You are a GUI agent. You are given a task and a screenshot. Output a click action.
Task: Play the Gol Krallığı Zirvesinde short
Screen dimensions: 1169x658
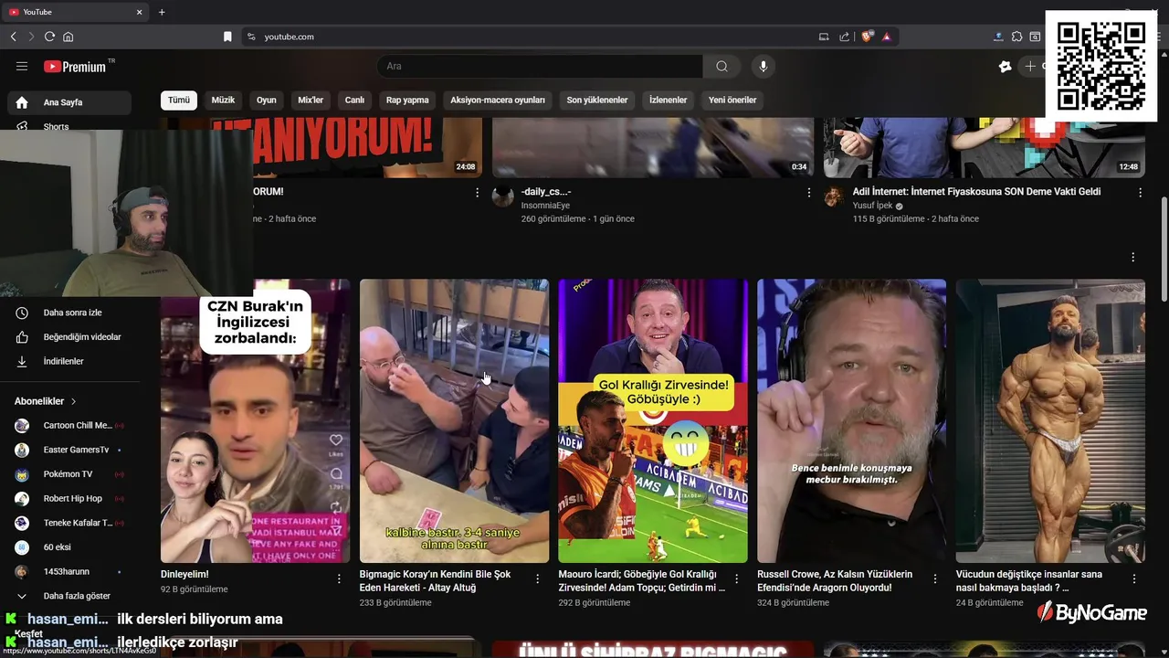tap(653, 420)
